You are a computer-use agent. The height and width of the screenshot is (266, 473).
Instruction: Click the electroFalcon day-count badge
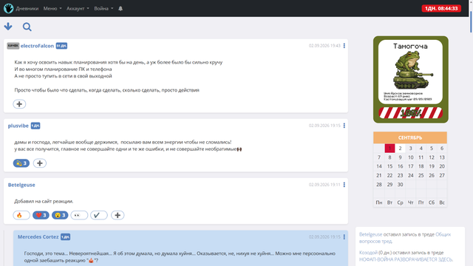click(61, 46)
